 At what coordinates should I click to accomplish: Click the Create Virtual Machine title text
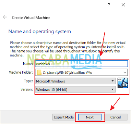[x=31, y=17]
